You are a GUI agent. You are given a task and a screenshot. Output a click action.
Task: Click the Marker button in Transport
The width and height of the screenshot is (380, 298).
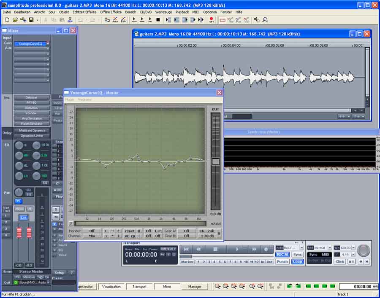point(187,262)
